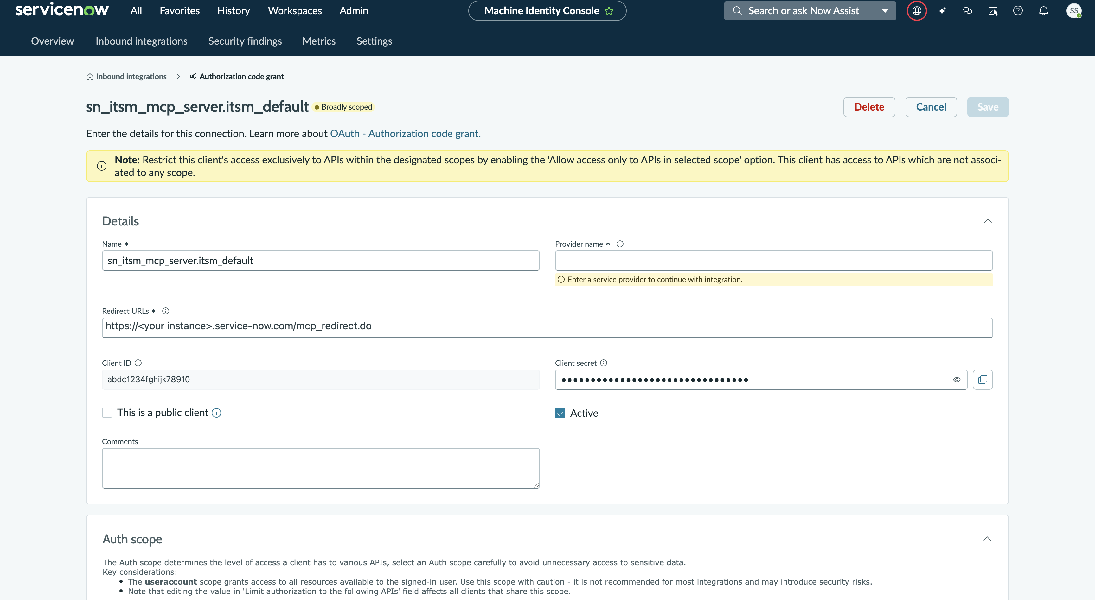The width and height of the screenshot is (1095, 601).
Task: Switch to the Inbound integrations tab
Action: pos(142,41)
